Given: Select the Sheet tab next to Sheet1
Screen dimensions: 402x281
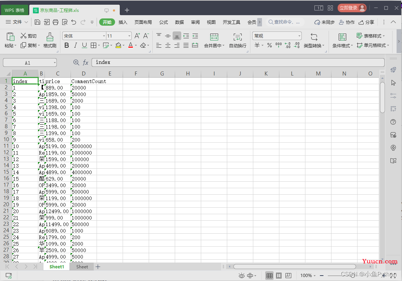Looking at the screenshot, I should click(82, 267).
